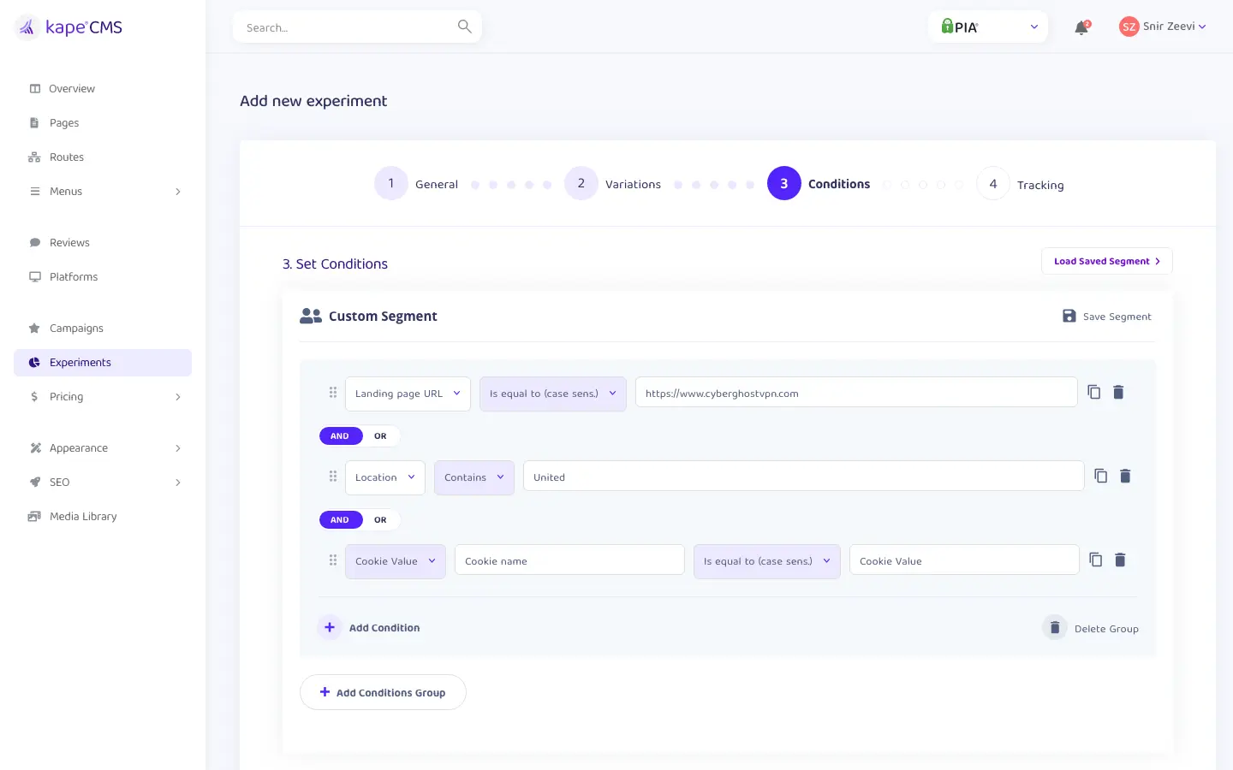
Task: Click the Platforms monitor icon
Action: click(x=35, y=276)
